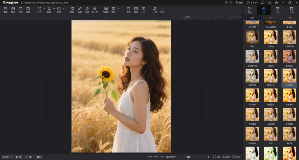
Task: Click the 浏览 (Browse) folder icon
Action: click(6, 9)
